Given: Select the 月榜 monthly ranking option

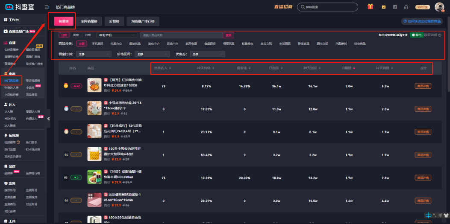Looking at the screenshot, I should pyautogui.click(x=88, y=35).
